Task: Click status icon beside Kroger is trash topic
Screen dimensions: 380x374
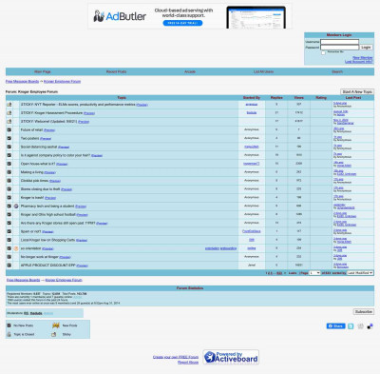Action: [x=9, y=198]
